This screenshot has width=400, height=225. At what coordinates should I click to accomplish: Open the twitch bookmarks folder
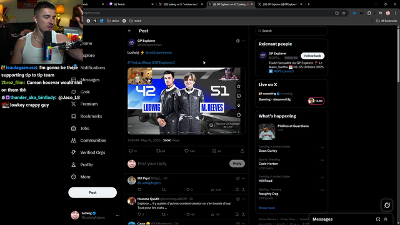[x=136, y=21]
